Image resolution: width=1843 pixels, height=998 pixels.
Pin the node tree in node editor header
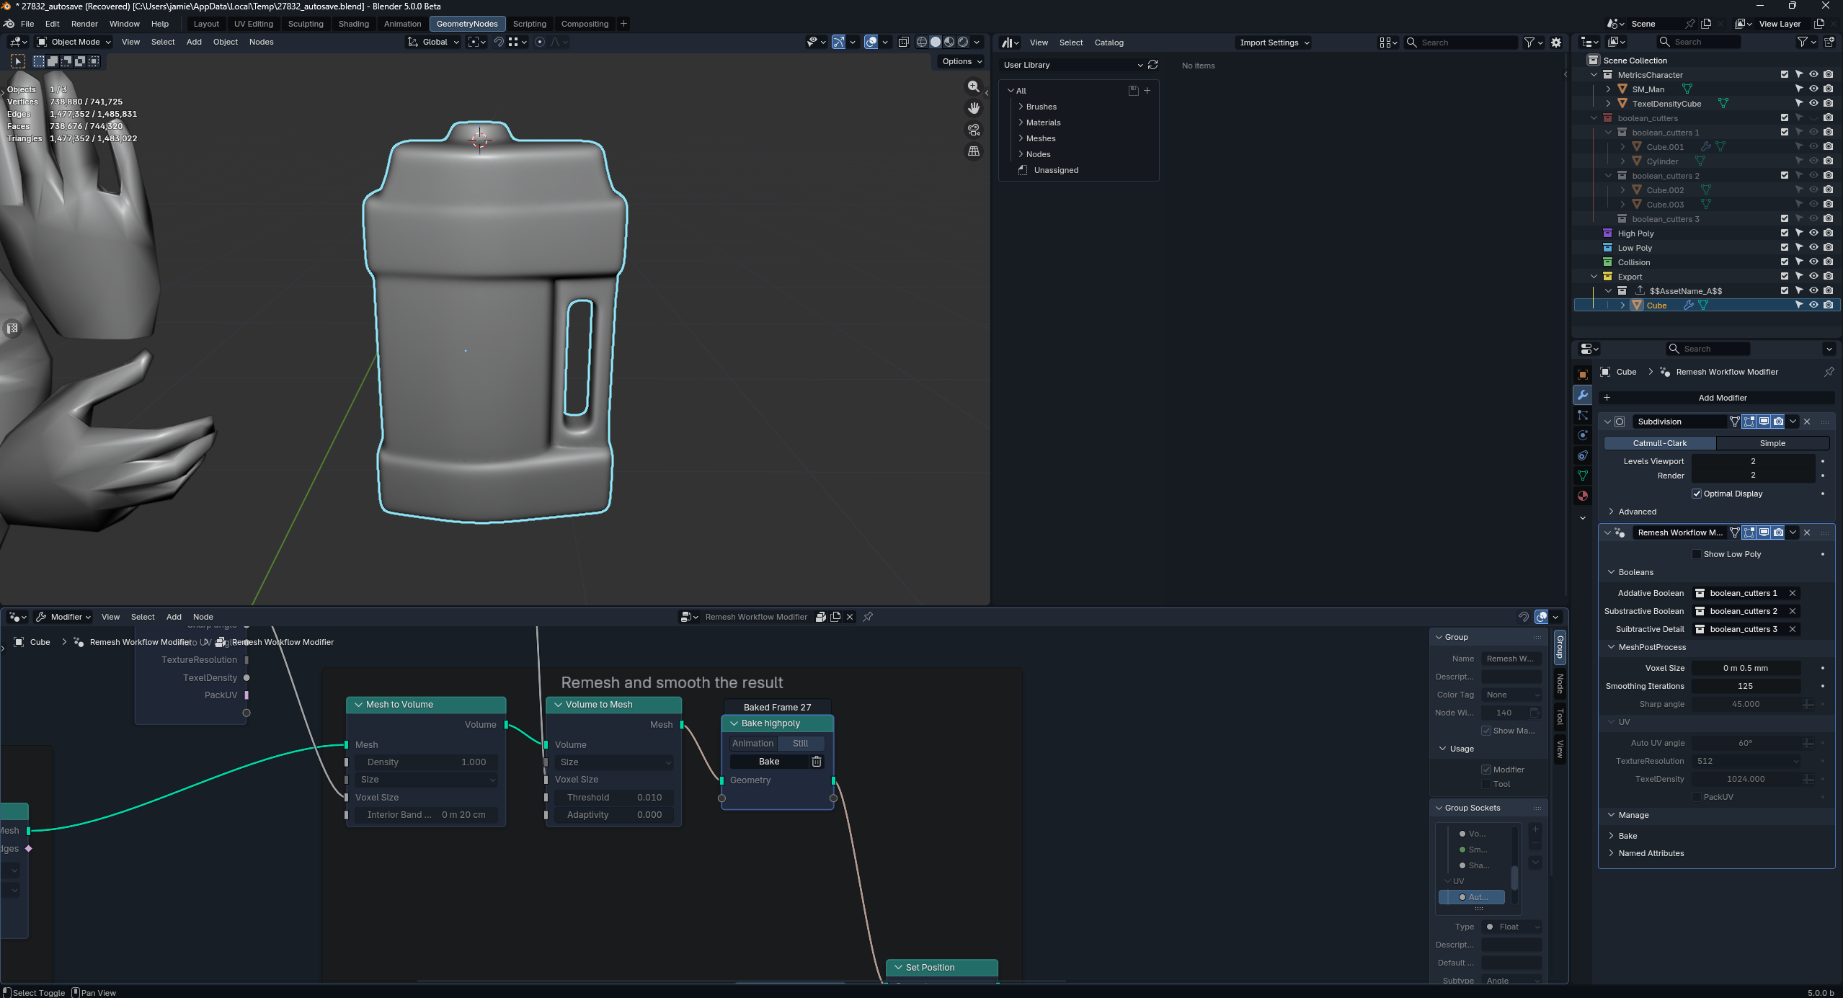pyautogui.click(x=868, y=617)
